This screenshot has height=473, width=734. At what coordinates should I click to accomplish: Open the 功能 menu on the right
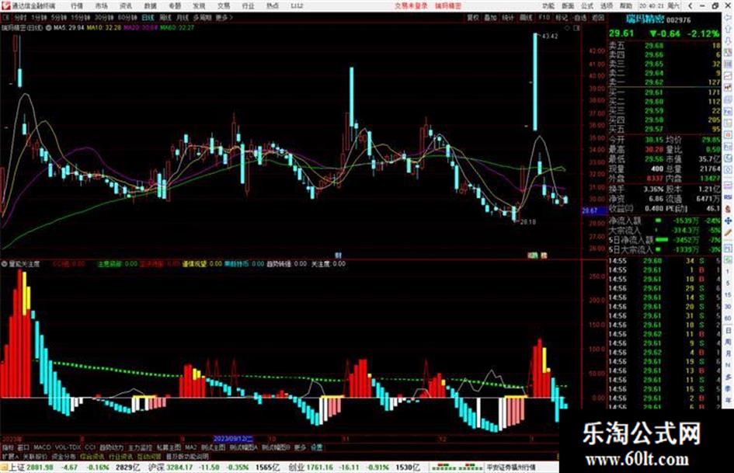(548, 5)
